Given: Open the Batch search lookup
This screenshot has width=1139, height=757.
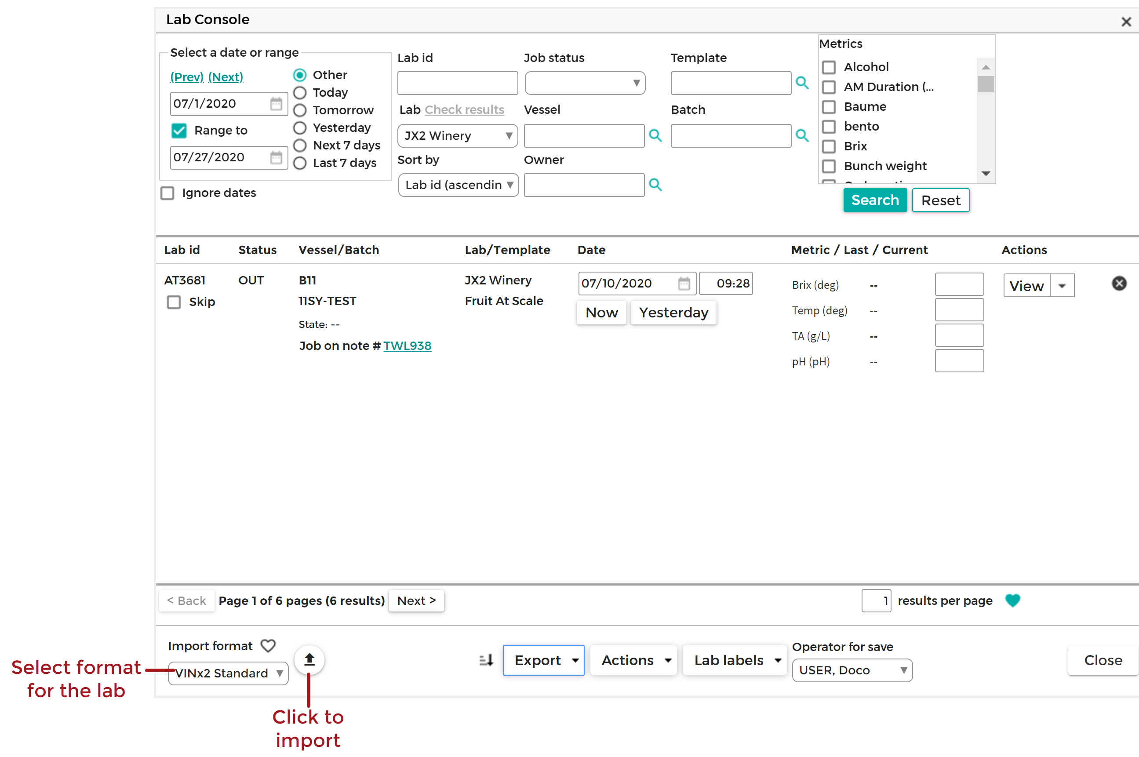Looking at the screenshot, I should pyautogui.click(x=803, y=136).
